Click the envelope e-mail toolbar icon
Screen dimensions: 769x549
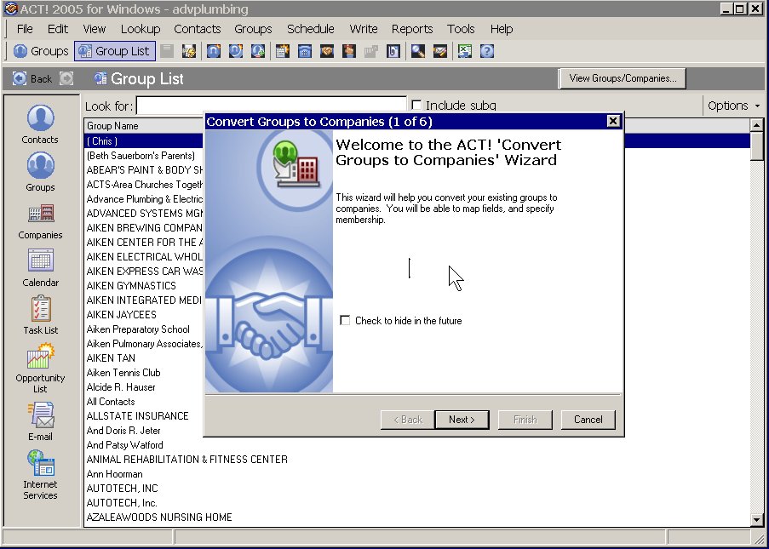pos(440,51)
